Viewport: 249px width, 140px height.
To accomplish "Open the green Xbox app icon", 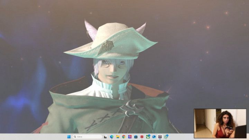I will pos(148,137).
